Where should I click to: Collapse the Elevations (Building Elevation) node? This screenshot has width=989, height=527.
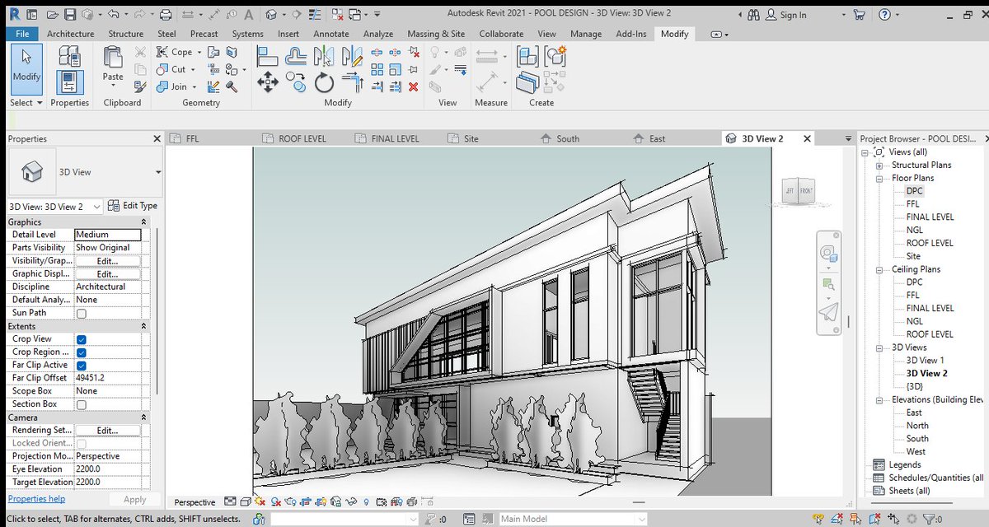click(879, 400)
